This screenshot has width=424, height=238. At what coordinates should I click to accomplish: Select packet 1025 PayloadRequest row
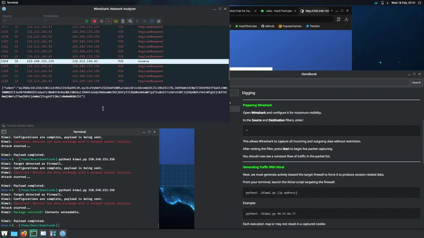(114, 66)
